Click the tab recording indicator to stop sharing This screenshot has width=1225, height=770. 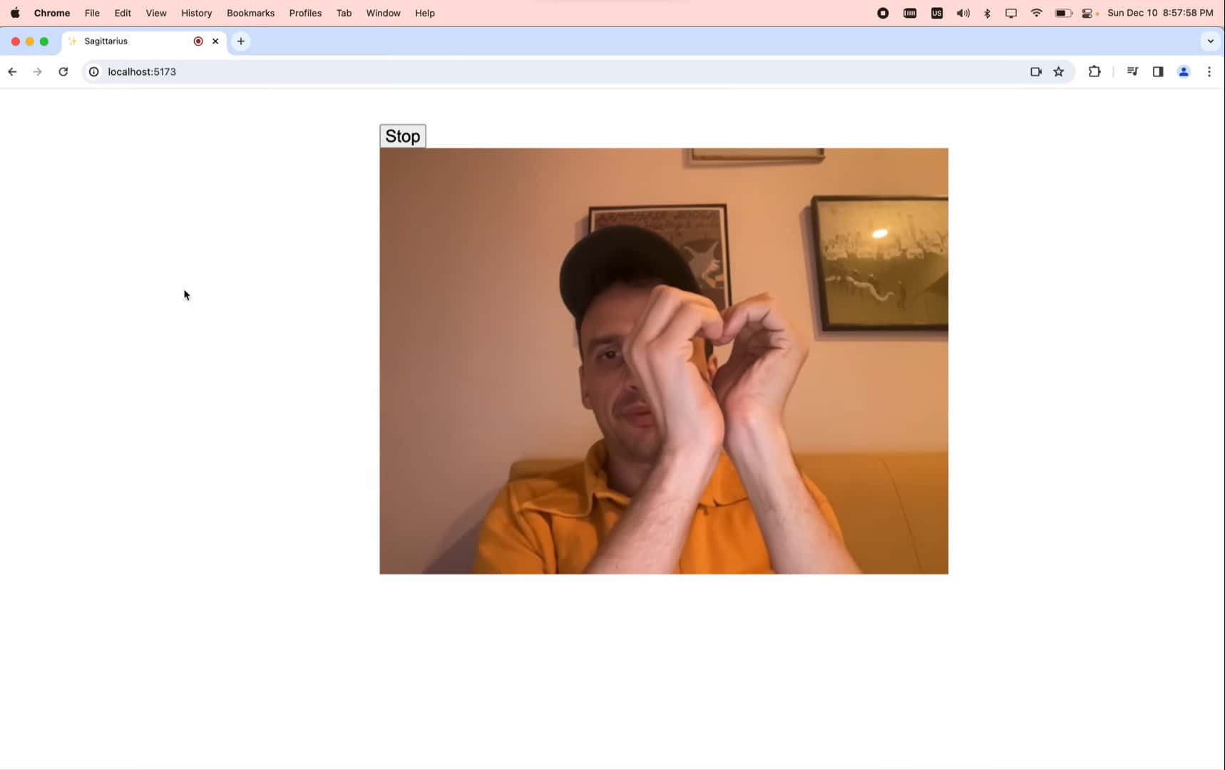click(198, 41)
